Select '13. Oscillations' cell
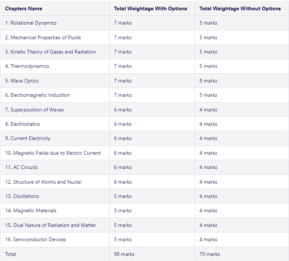This screenshot has width=289, height=261. coord(22,196)
